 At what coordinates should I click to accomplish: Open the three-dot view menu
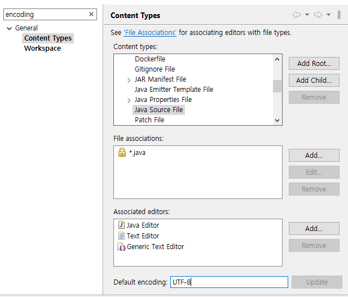coord(339,15)
